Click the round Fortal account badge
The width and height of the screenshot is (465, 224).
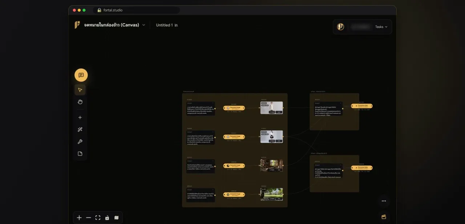click(340, 27)
